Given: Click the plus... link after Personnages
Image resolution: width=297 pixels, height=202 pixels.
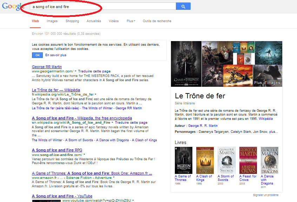Looking at the screenshot, I should [274, 132].
